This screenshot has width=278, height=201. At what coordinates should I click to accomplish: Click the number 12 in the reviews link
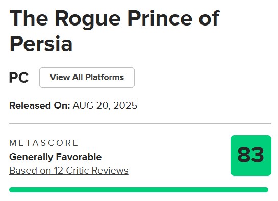pyautogui.click(x=59, y=171)
